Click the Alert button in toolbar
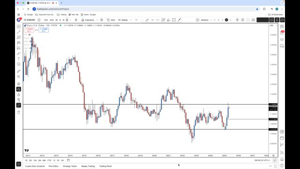Image resolution: width=300 pixels, height=169 pixels. (111, 20)
